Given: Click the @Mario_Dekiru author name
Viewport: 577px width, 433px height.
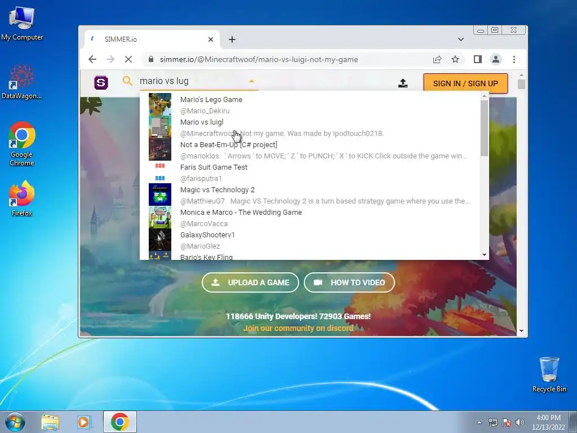Looking at the screenshot, I should pyautogui.click(x=205, y=111).
